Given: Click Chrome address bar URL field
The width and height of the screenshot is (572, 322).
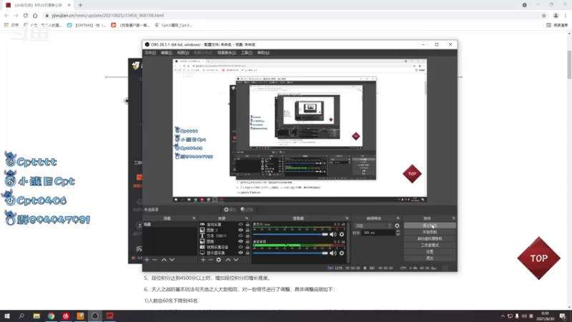Looking at the screenshot, I should [292, 15].
